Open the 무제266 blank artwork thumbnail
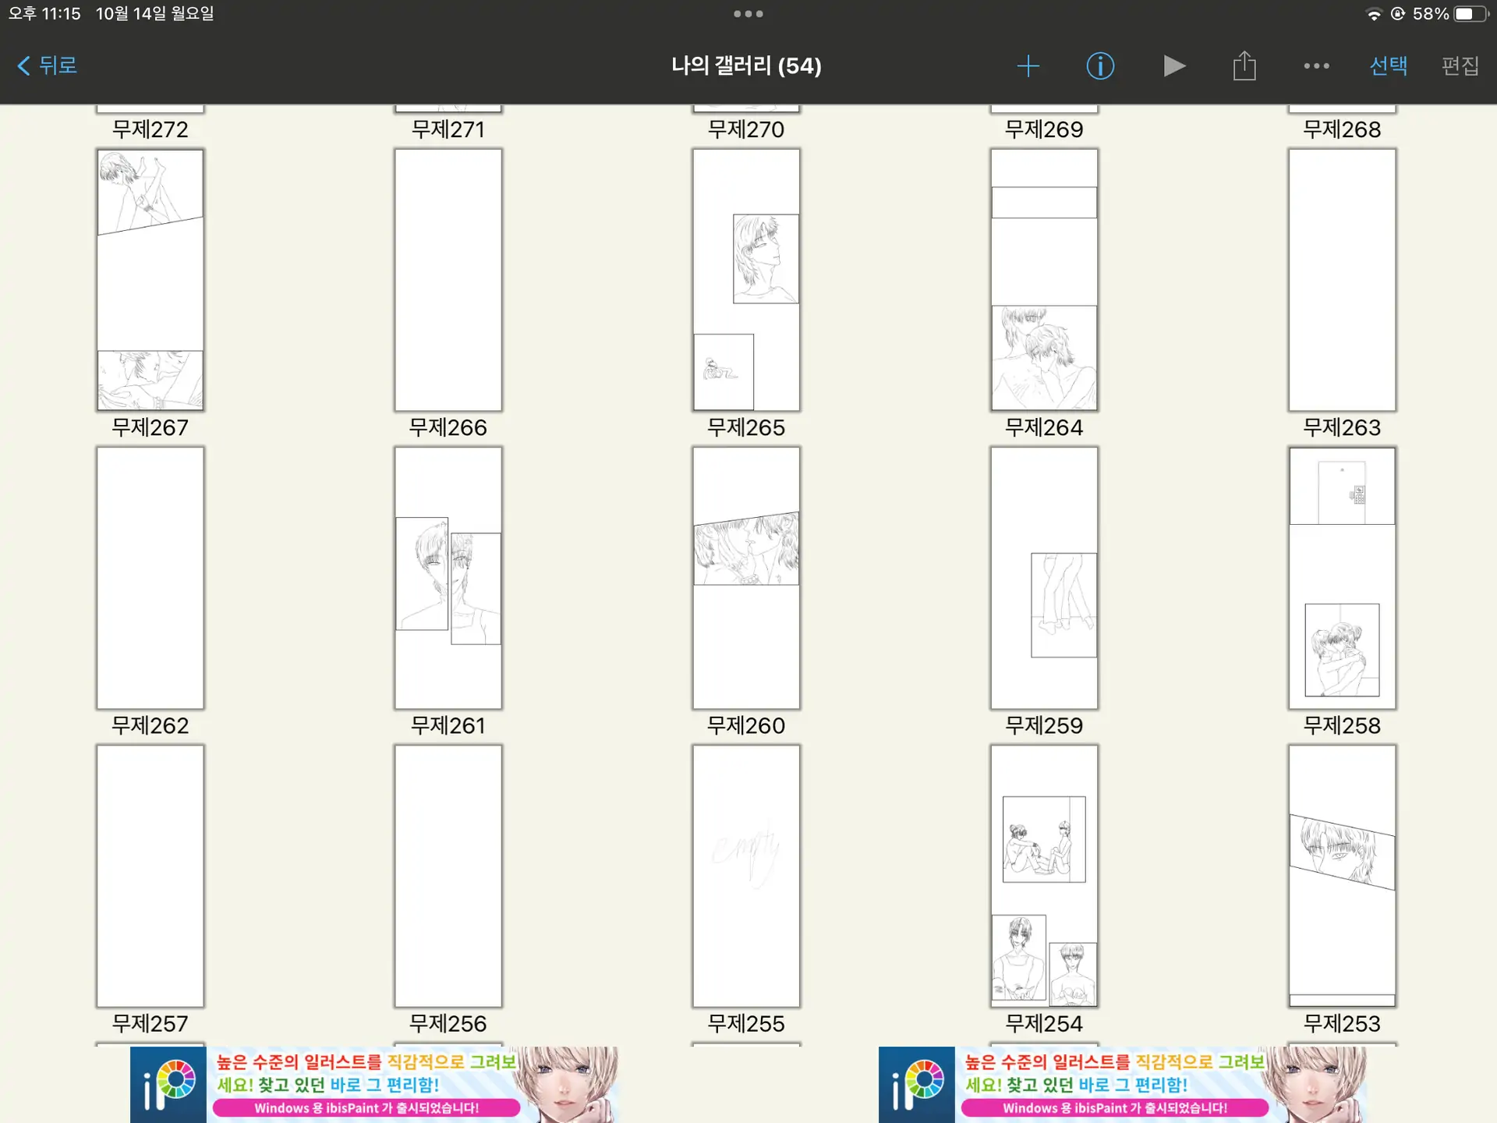 click(x=448, y=280)
